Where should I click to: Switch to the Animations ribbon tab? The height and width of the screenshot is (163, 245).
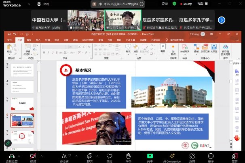(75, 40)
